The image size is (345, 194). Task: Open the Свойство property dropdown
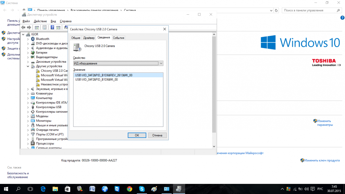118,63
